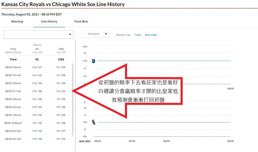258x152 pixels.
Task: Select the 08/05 3:25 am row time
Action: tap(13, 83)
